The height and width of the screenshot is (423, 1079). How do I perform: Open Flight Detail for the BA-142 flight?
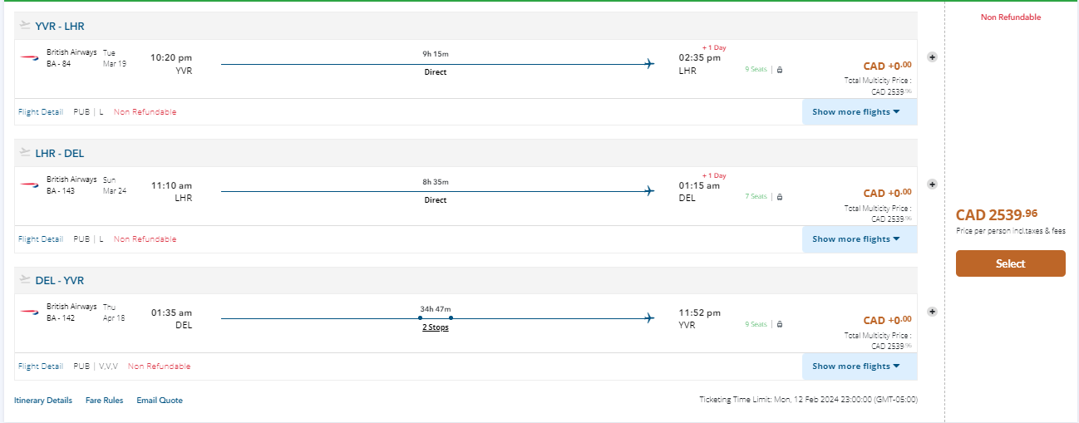click(40, 366)
